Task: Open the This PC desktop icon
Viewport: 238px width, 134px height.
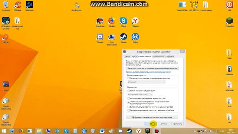Action: 112,39
